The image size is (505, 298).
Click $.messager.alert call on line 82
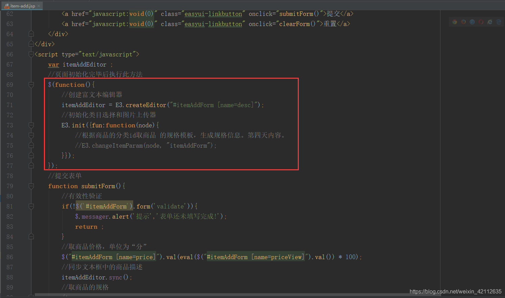point(102,217)
